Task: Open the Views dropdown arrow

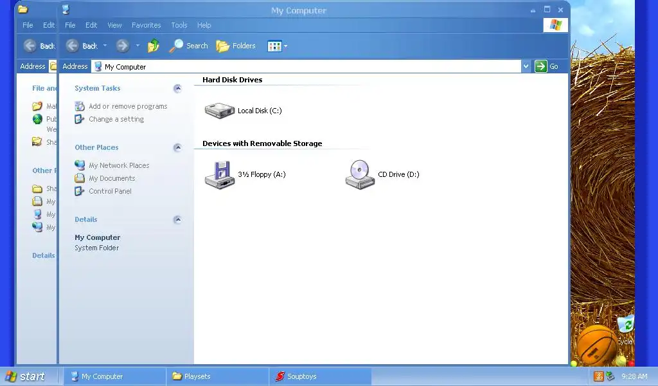Action: (x=286, y=46)
